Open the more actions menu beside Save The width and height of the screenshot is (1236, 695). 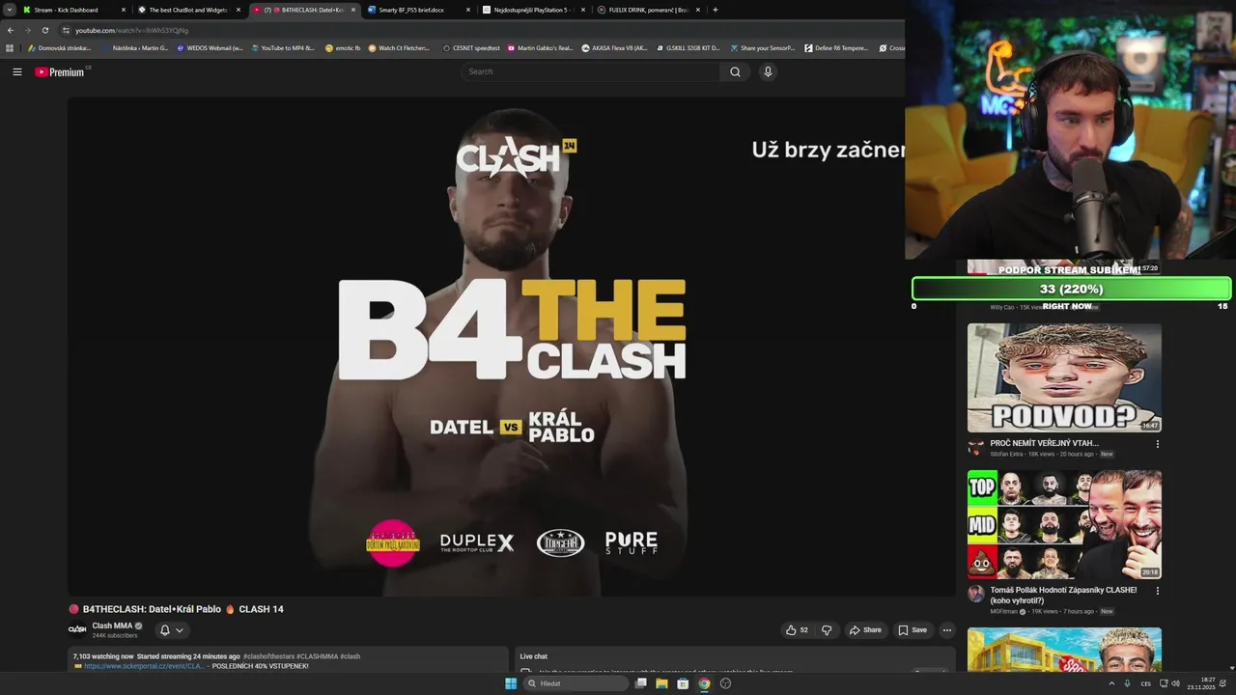(x=947, y=630)
